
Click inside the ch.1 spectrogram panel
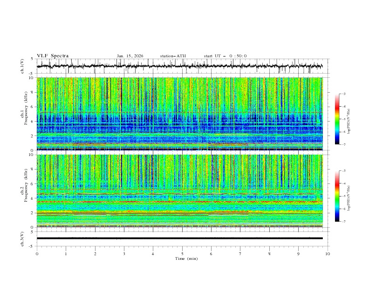coord(182,114)
